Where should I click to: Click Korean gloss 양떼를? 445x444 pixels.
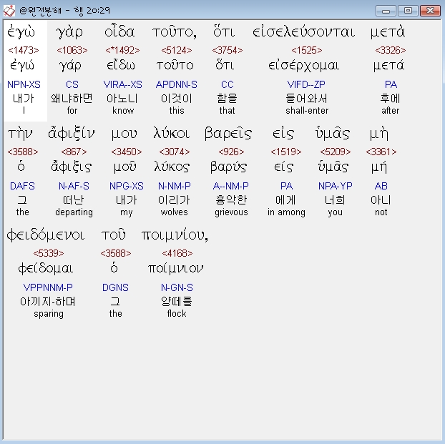(x=177, y=302)
